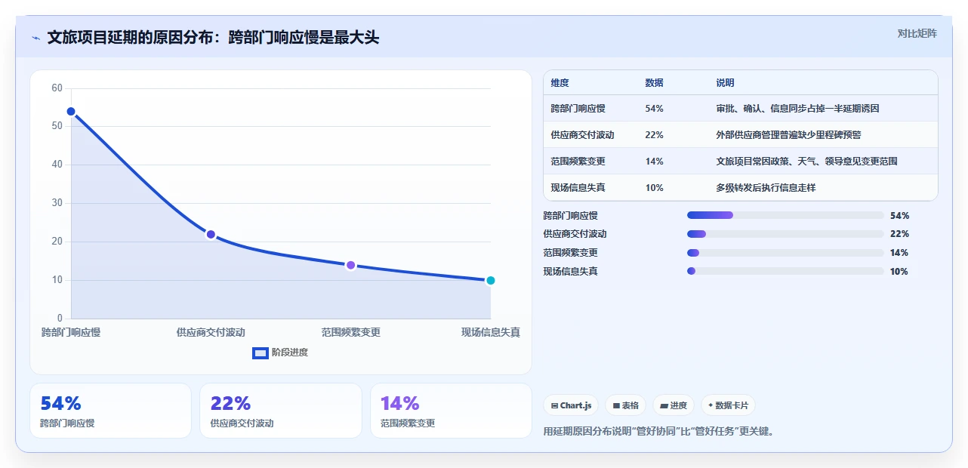Open the 22% 供应商交付波动 stat card
968x468 pixels.
click(281, 411)
